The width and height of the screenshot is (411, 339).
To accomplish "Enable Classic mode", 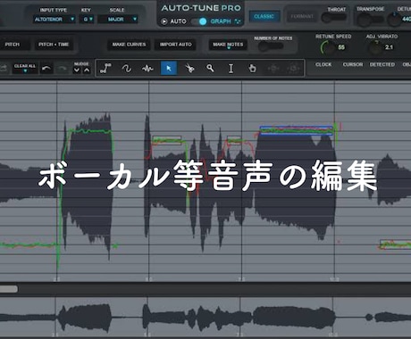I will pyautogui.click(x=264, y=16).
